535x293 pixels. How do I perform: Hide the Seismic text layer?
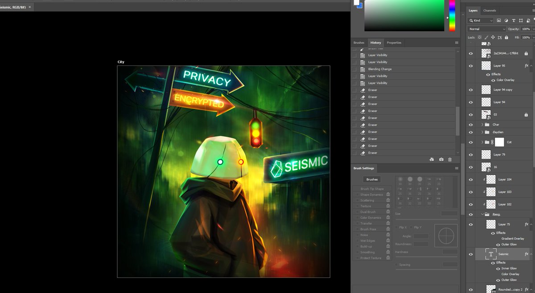(471, 254)
